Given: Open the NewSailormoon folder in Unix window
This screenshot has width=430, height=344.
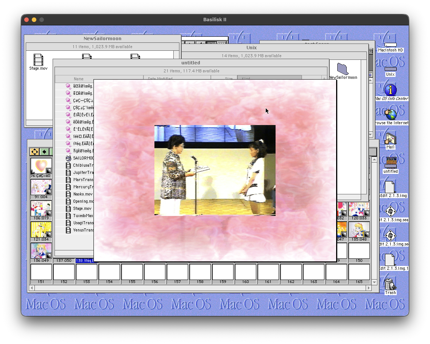Looking at the screenshot, I should coord(343,69).
